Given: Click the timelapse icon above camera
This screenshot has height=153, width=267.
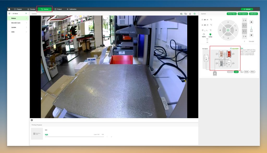Looking at the screenshot, I should click(x=190, y=14).
